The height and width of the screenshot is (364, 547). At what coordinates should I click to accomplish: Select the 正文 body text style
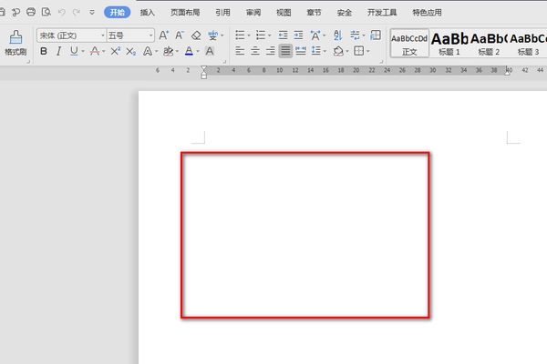[409, 43]
